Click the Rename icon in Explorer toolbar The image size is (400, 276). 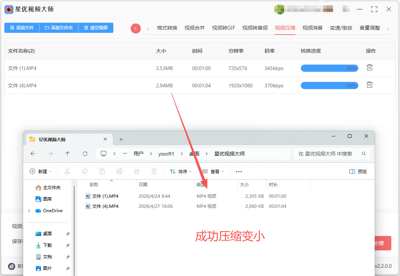point(119,171)
